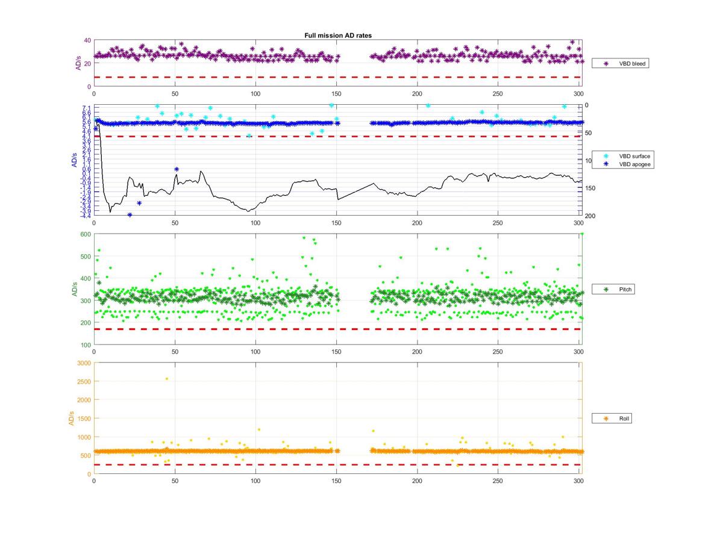
Task: Click the blue 'AD/s' y-axis label
Action: point(74,160)
